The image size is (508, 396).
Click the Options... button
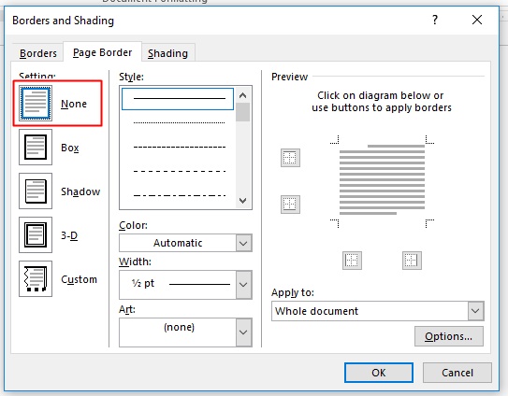tap(449, 336)
